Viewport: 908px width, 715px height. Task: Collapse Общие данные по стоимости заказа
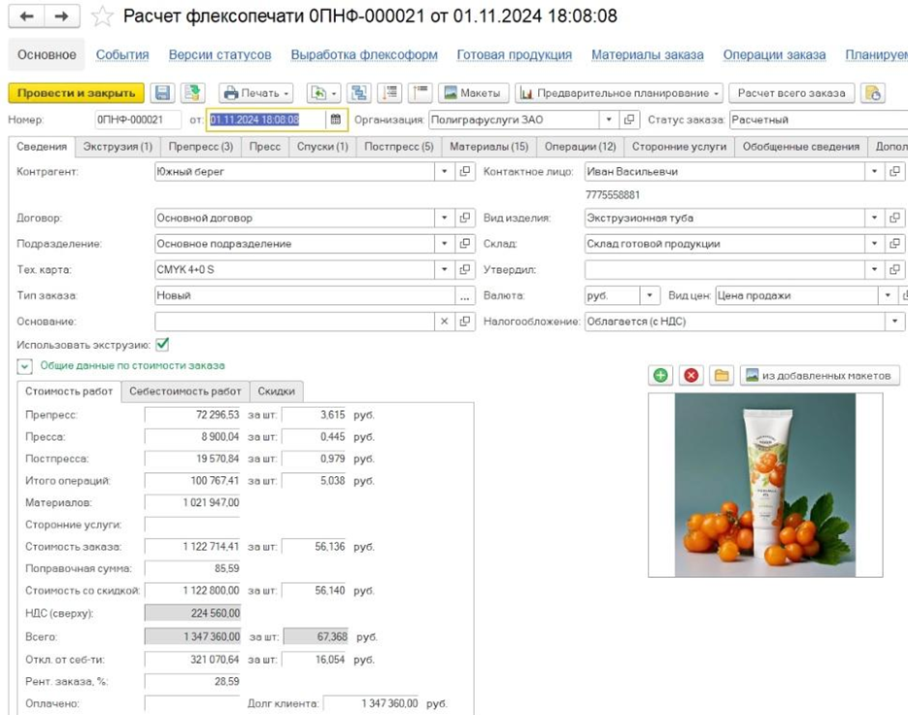[x=23, y=366]
